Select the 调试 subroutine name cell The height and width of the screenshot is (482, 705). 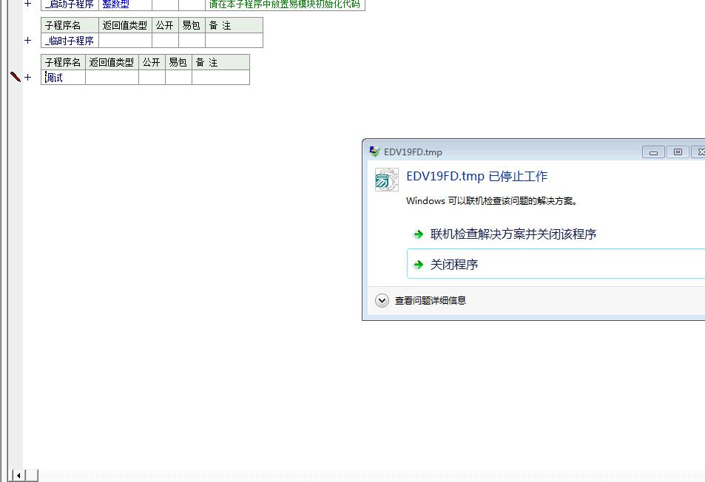63,78
